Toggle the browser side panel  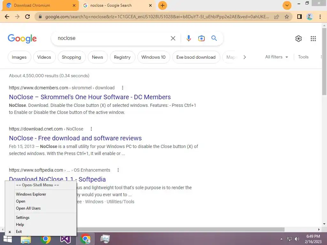click(299, 17)
